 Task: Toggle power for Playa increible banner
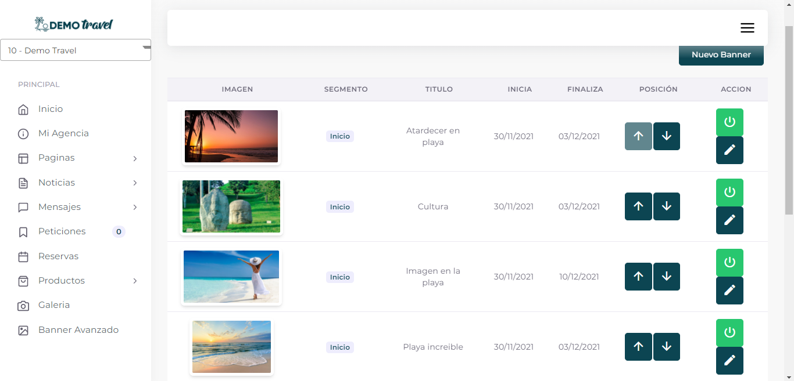(x=729, y=333)
